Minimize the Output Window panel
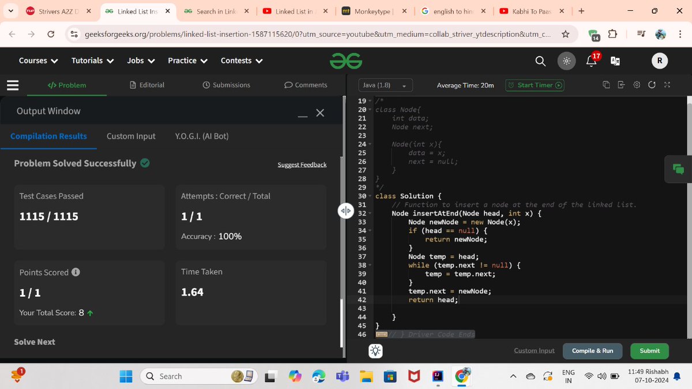This screenshot has height=389, width=692. point(303,116)
